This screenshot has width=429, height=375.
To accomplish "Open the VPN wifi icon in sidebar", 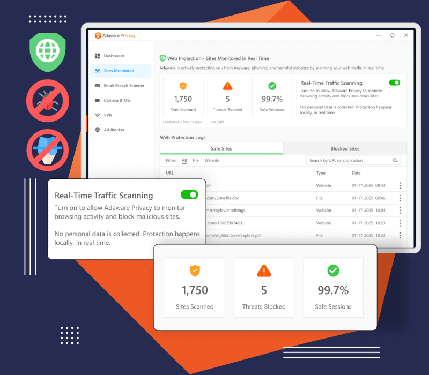I will coord(98,115).
